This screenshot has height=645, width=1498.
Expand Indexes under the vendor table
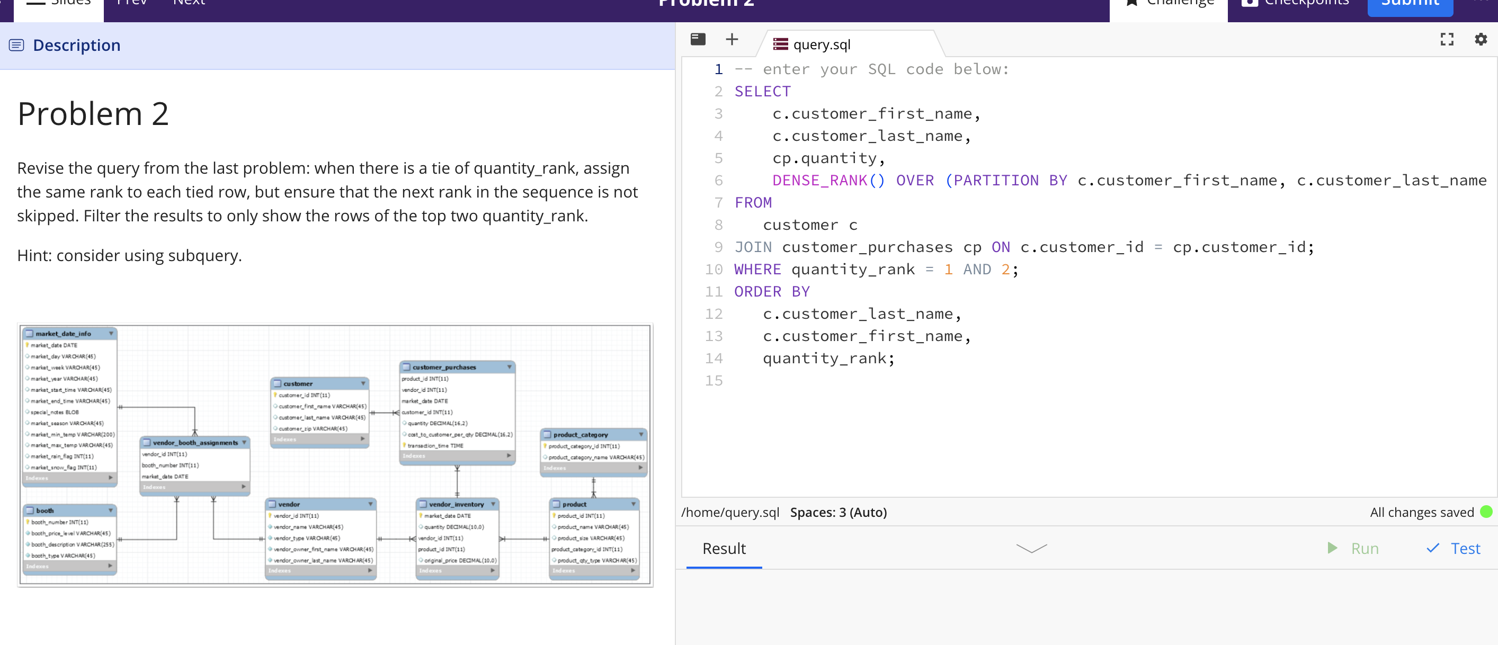click(x=321, y=570)
